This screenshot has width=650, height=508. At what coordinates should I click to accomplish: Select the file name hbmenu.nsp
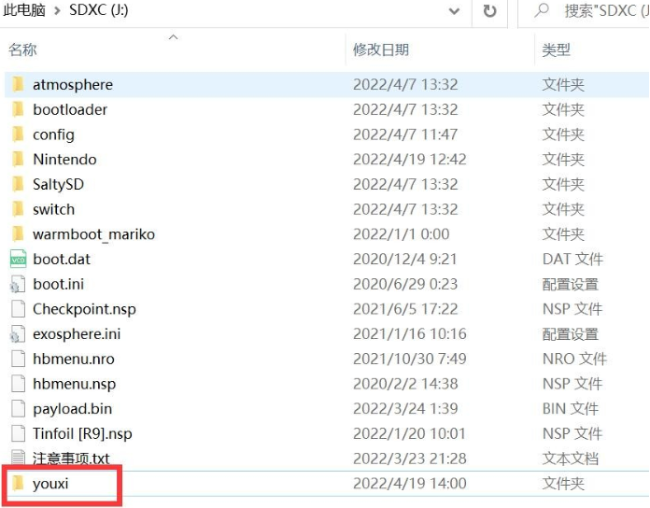[74, 384]
